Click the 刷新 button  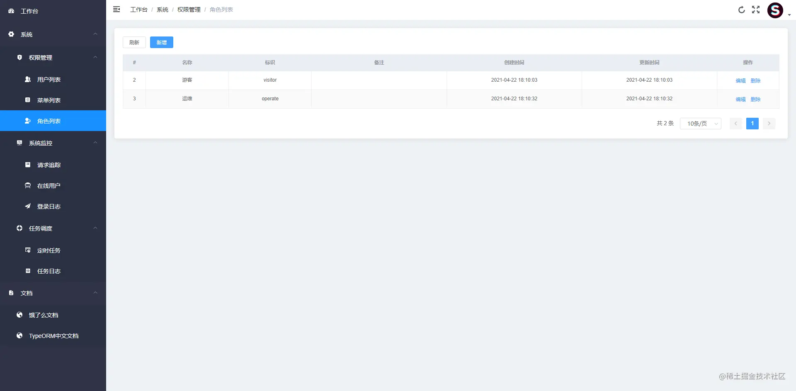[134, 42]
